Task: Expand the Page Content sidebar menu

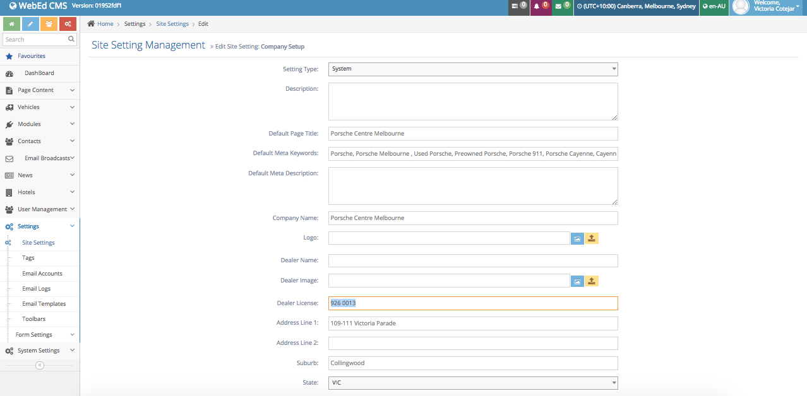Action: pos(40,90)
